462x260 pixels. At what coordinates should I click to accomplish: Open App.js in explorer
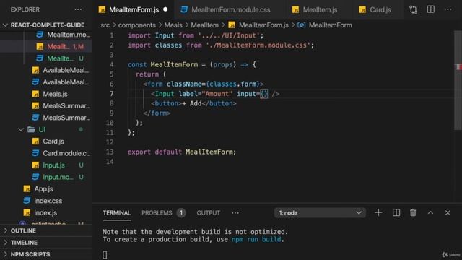[46, 188]
